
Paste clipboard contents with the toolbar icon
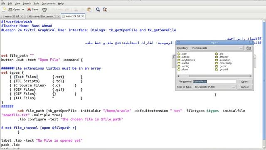(89, 10)
